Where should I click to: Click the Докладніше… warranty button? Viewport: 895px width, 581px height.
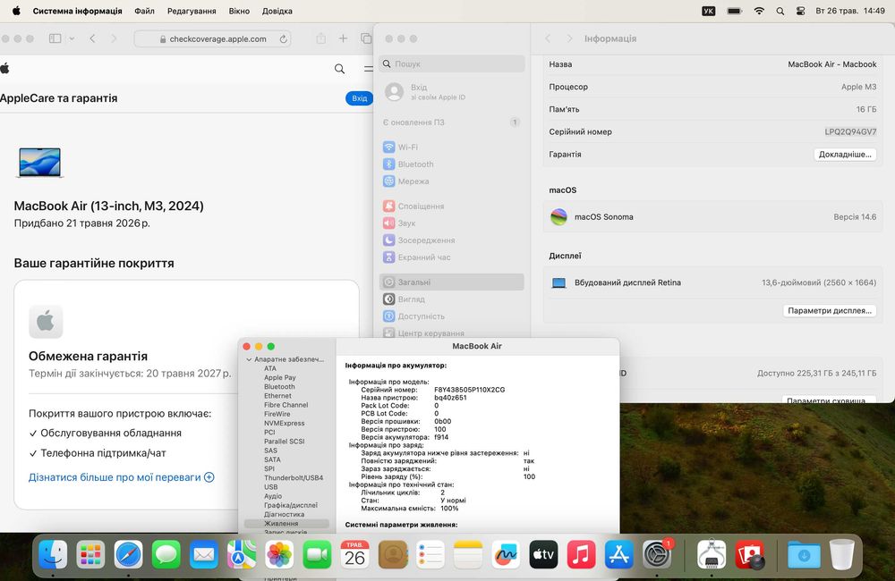845,154
